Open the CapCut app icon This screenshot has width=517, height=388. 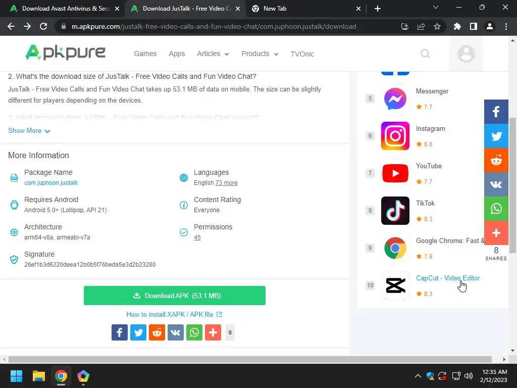395,285
